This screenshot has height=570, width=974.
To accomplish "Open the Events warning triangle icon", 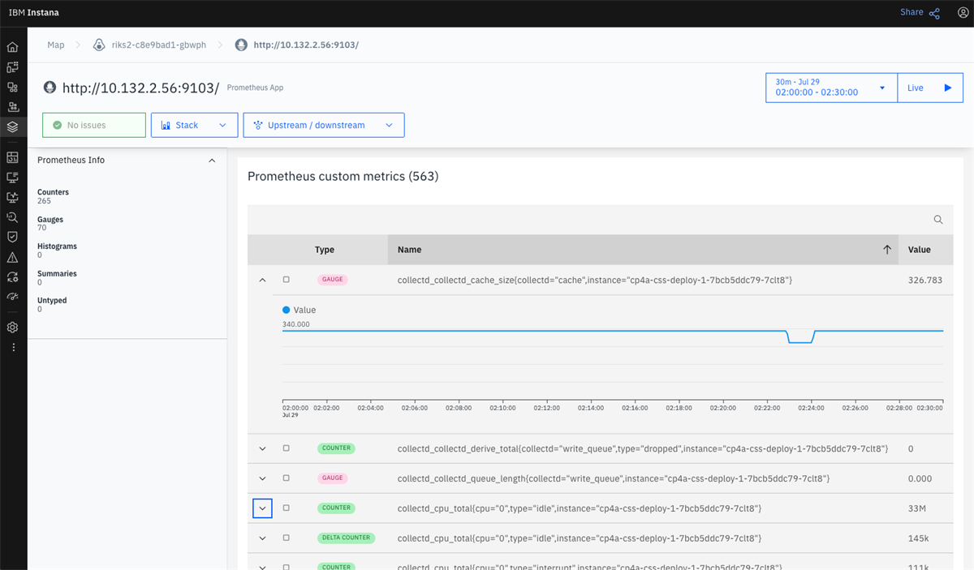I will click(12, 257).
